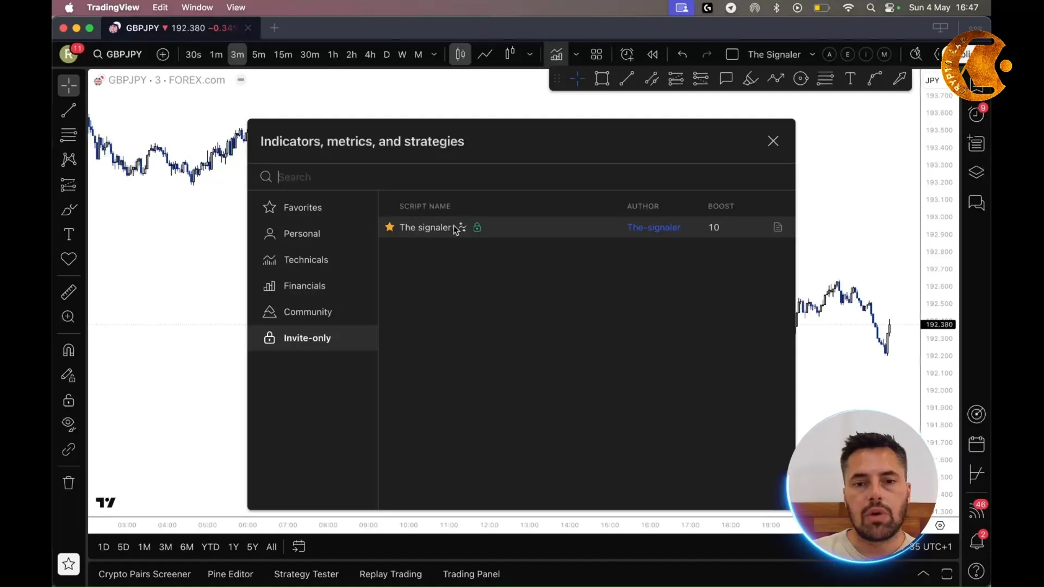Screen dimensions: 1044x587
Task: Open indicator templates grid
Action: pyautogui.click(x=596, y=54)
